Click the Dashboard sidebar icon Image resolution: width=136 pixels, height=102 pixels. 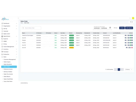(2, 23)
